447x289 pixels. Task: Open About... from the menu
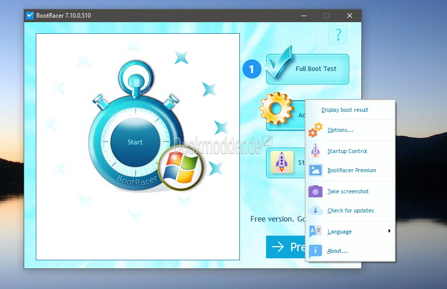click(350, 251)
